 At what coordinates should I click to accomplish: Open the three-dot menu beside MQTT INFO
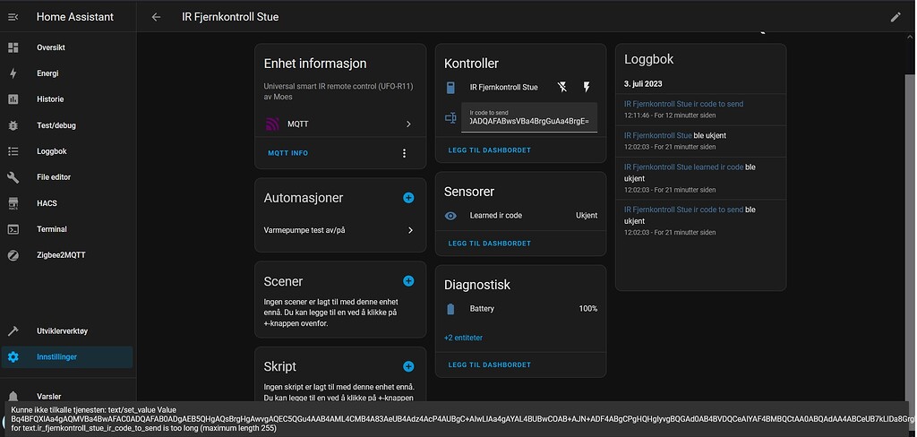coord(404,153)
